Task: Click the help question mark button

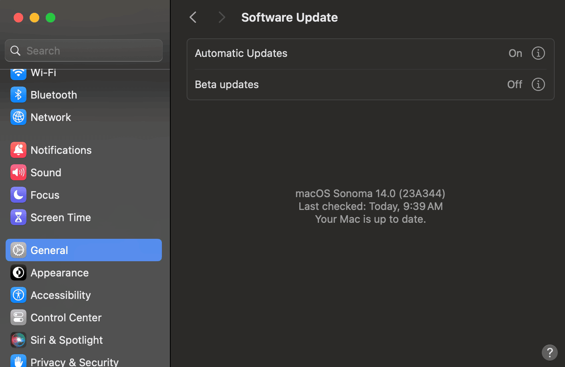Action: point(549,353)
